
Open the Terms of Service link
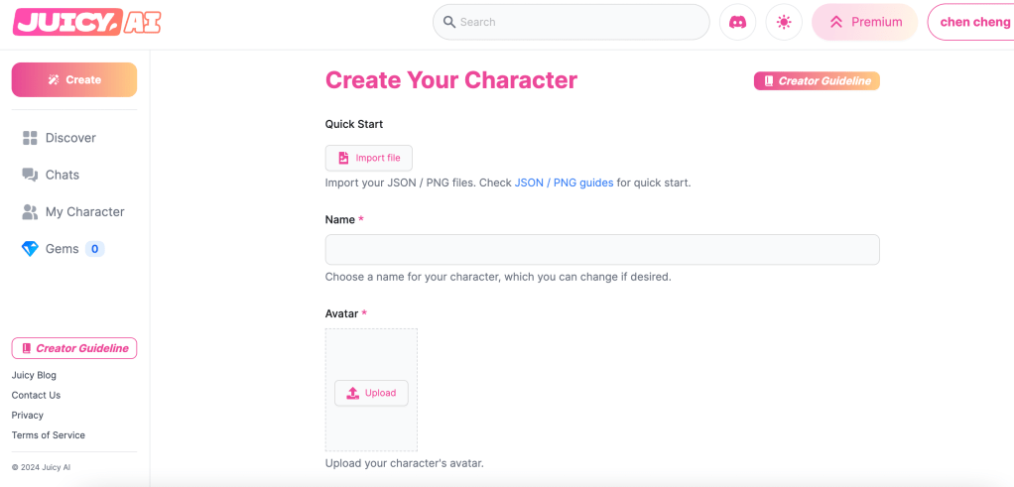pyautogui.click(x=49, y=435)
